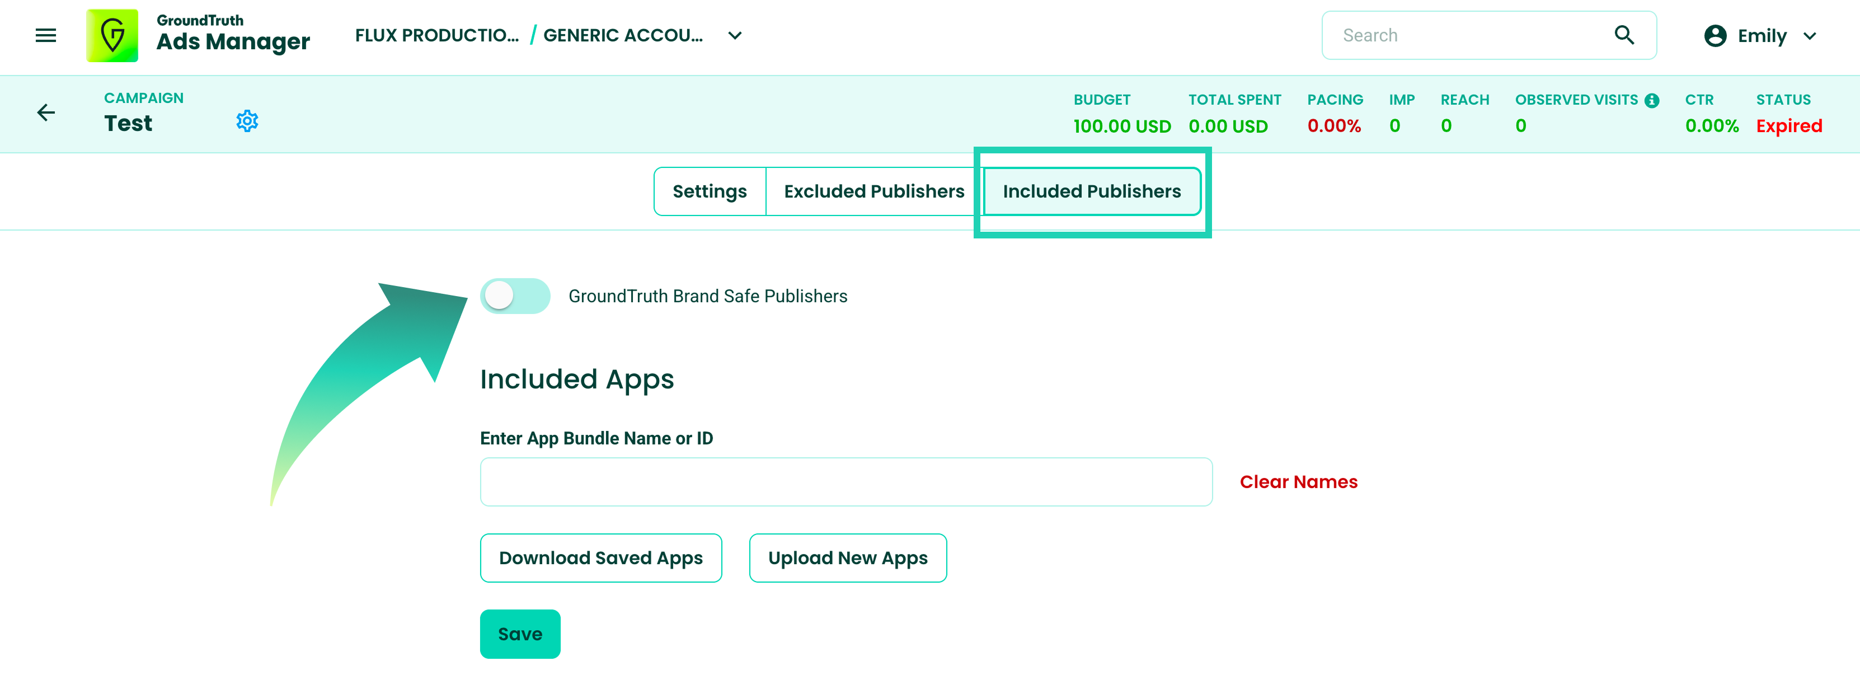
Task: Click the FLUX PRODUCTIO... breadcrumb
Action: (x=436, y=35)
